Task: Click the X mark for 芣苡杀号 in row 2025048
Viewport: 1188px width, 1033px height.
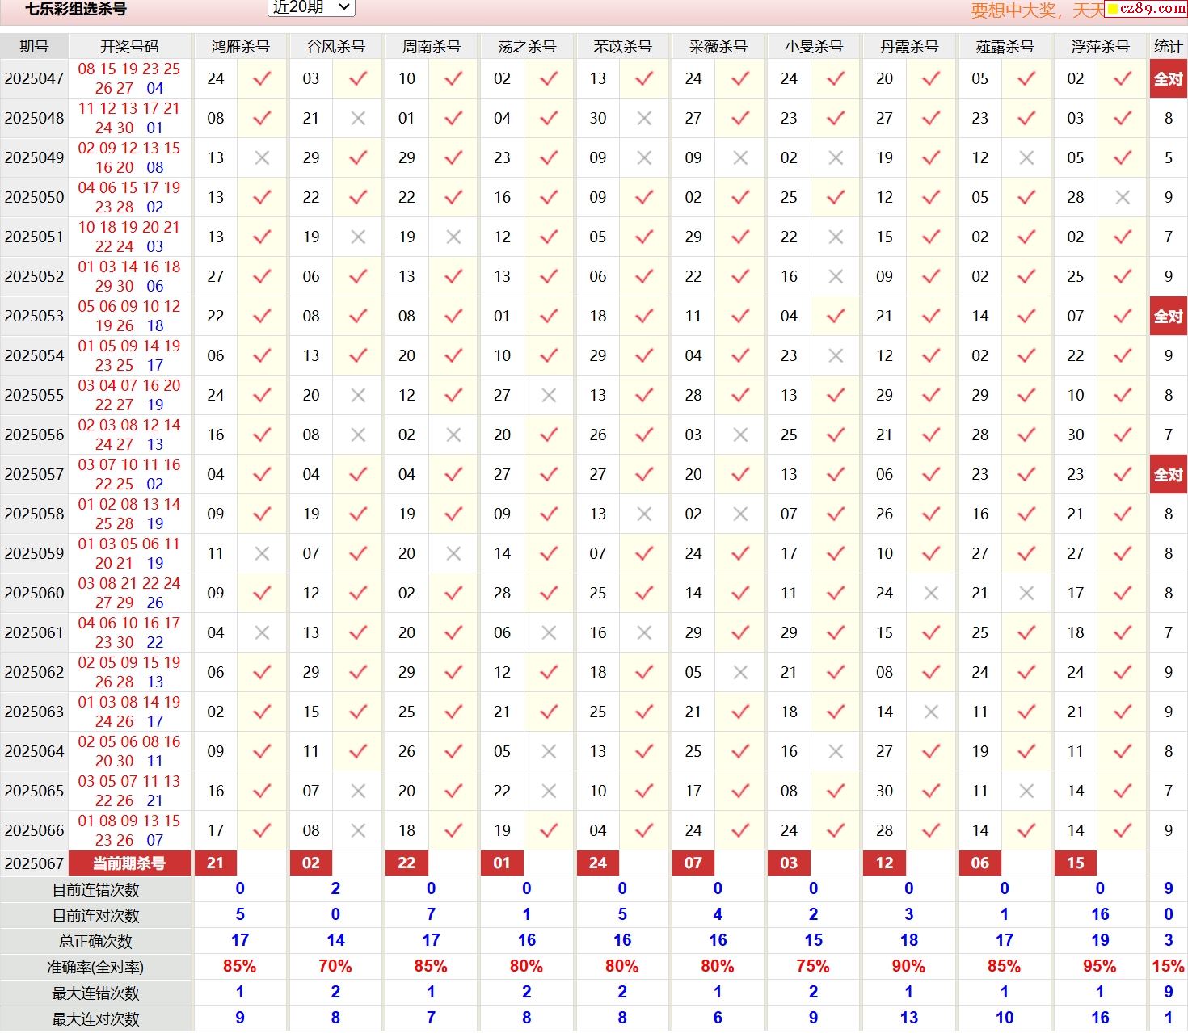Action: point(644,119)
